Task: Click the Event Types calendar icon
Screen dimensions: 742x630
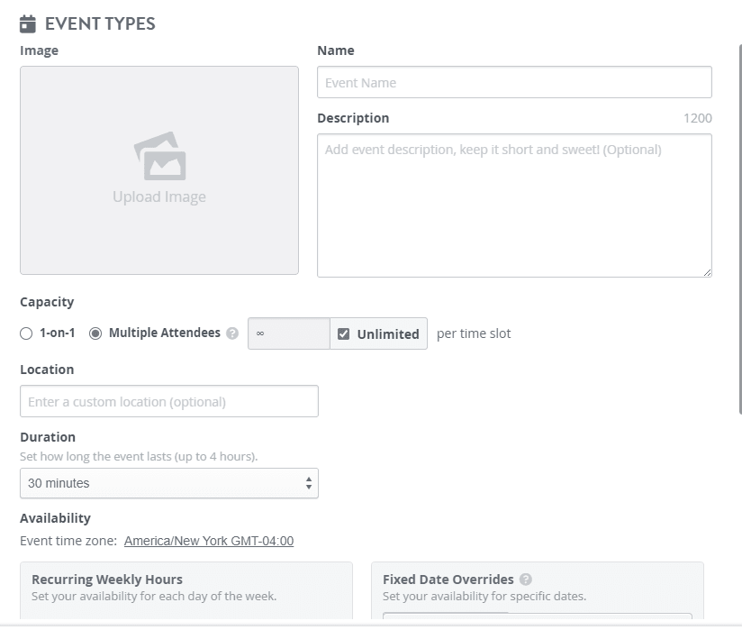Action: (28, 23)
